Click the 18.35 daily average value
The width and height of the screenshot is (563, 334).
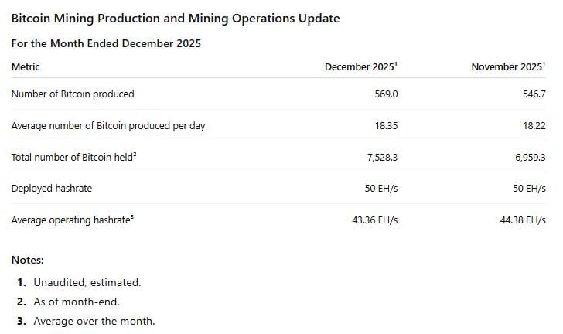(x=386, y=126)
